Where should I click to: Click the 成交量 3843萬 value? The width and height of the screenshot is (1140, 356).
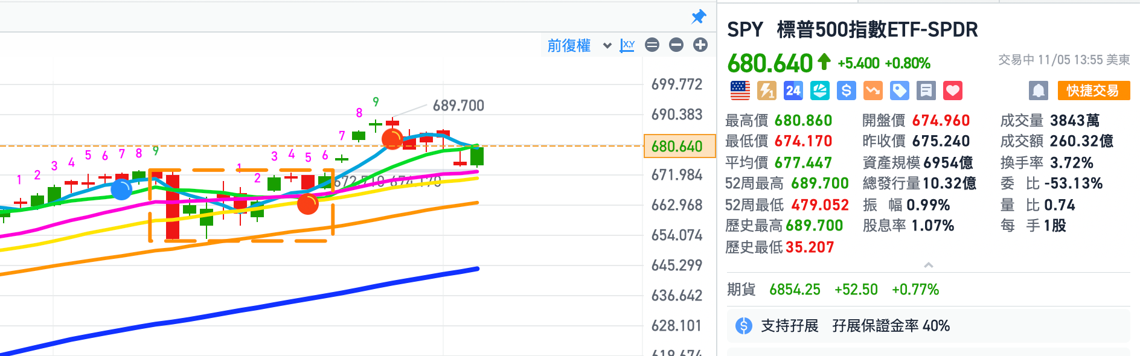[1075, 121]
